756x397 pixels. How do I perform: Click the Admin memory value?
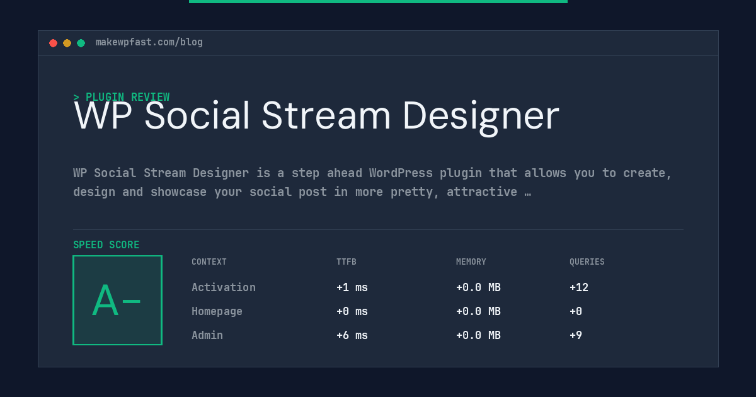(478, 335)
